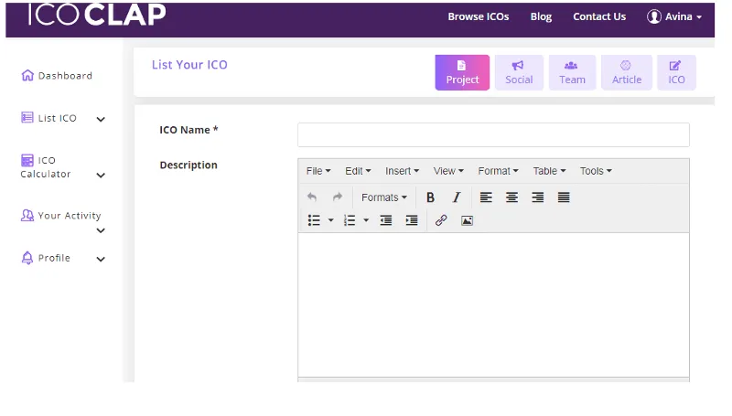
Task: Click the Dashboard home icon
Action: (x=27, y=75)
